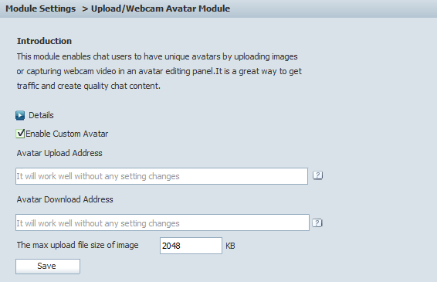Click the Introduction heading
Screen dimensions: 437x282
[44, 41]
